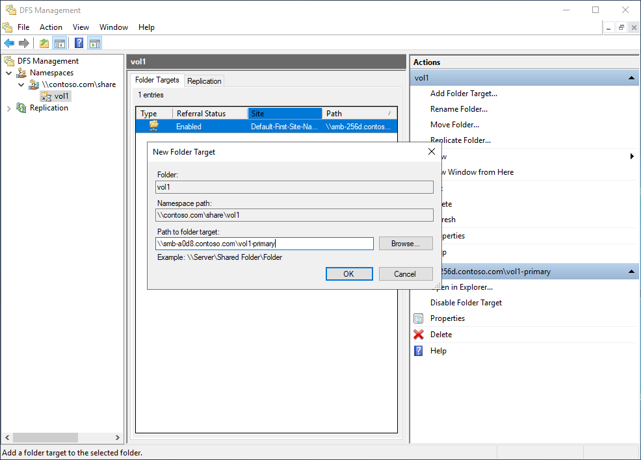Click the Help question mark icon in Actions pane

pyautogui.click(x=418, y=351)
